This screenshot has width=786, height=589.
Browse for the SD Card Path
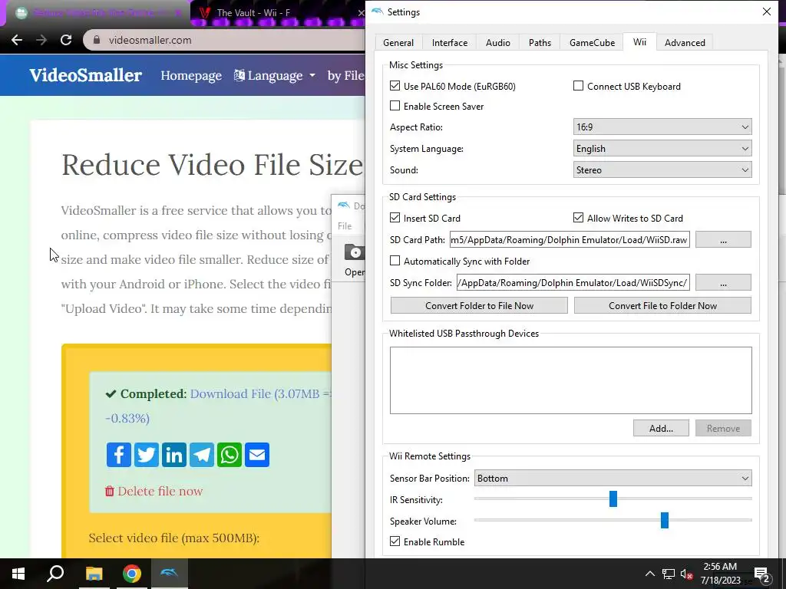pos(723,239)
